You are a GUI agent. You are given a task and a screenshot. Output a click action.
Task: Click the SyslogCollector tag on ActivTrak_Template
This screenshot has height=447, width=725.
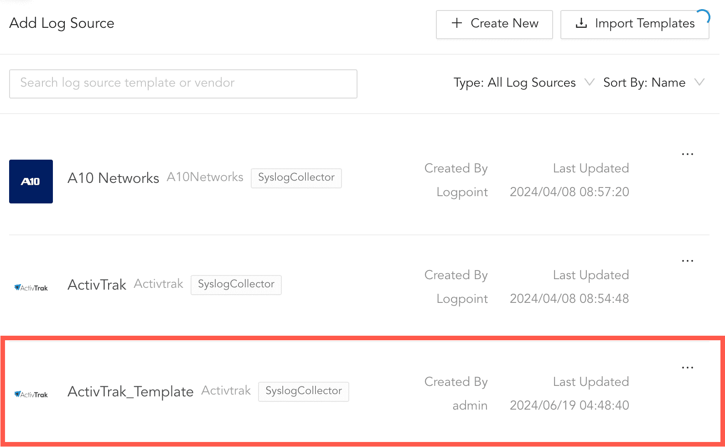(303, 391)
